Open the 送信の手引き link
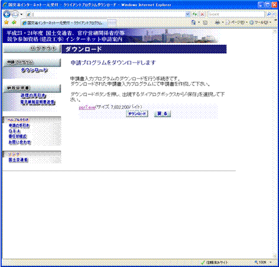 pos(33,95)
